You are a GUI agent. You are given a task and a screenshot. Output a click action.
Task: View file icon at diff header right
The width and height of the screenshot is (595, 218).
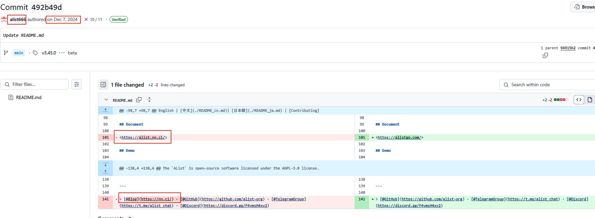(x=590, y=100)
